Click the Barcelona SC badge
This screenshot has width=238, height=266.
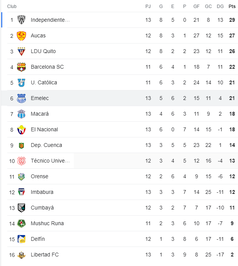pyautogui.click(x=21, y=67)
